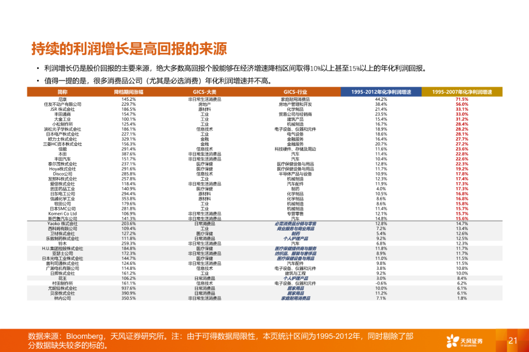Select the company 武田药品工业
The width and height of the screenshot is (529, 352).
pos(62,189)
